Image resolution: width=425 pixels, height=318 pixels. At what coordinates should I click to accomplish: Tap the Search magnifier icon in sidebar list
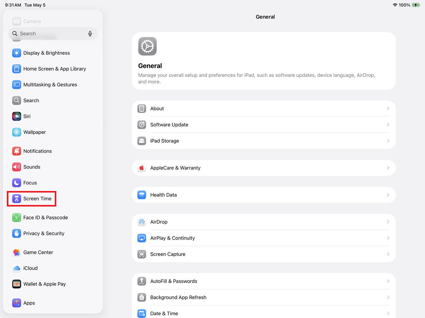click(x=16, y=101)
